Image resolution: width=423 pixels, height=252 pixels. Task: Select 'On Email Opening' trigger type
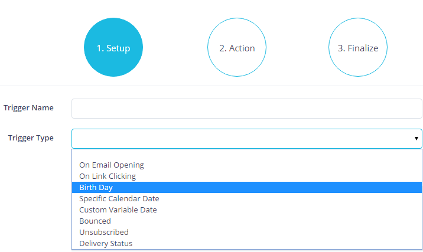pos(112,165)
